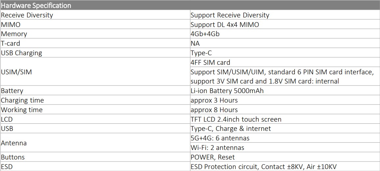This screenshot has height=171, width=380.
Task: Select the T-card NA value cell
Action: [195, 43]
